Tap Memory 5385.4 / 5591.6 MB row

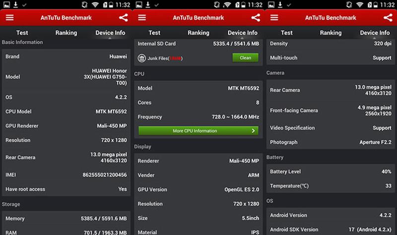tap(66, 218)
